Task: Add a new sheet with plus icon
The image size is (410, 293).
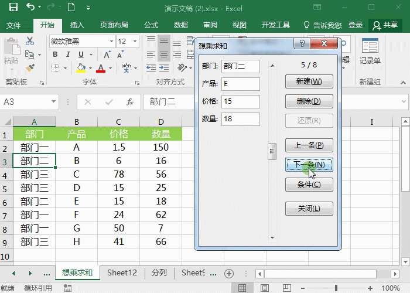Action: pos(229,273)
